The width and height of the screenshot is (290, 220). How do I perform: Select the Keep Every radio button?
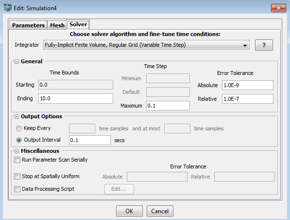pos(19,128)
